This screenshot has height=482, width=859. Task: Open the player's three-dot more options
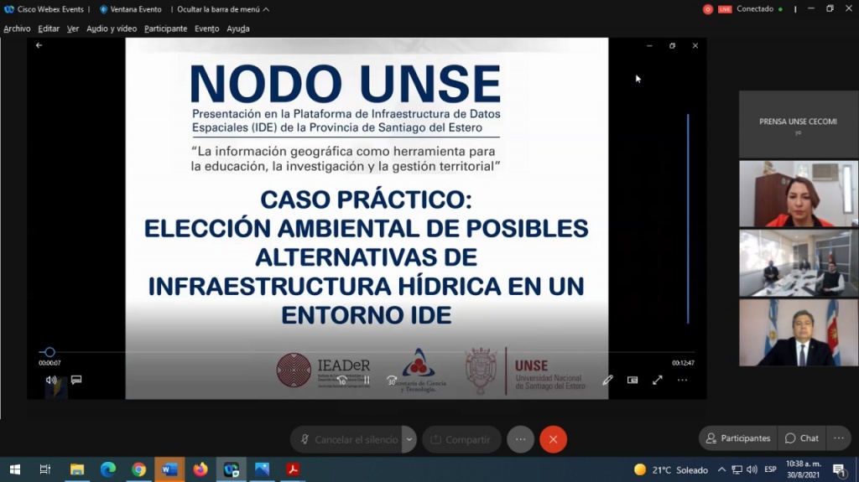coord(682,380)
